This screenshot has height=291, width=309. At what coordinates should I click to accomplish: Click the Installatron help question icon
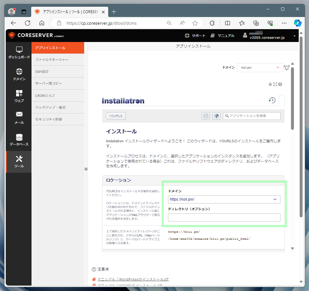coord(280,84)
